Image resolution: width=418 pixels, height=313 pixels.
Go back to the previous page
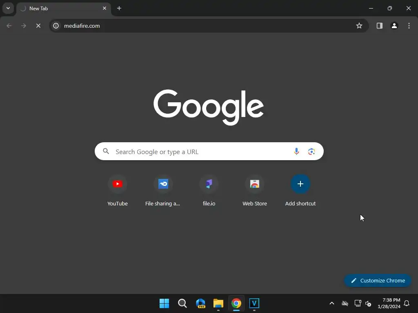[x=9, y=26]
